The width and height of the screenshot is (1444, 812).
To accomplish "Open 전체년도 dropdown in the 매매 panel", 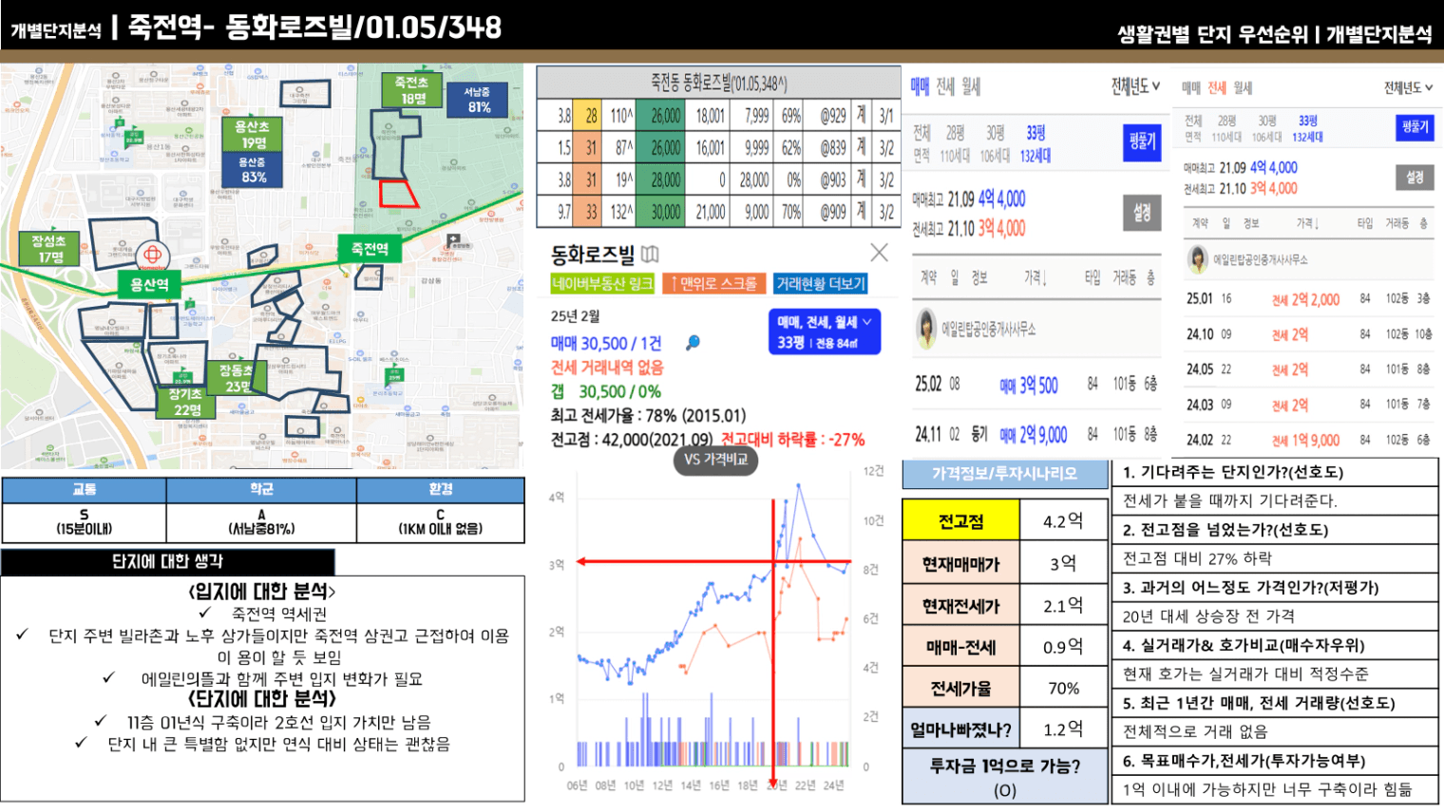I will click(1135, 87).
